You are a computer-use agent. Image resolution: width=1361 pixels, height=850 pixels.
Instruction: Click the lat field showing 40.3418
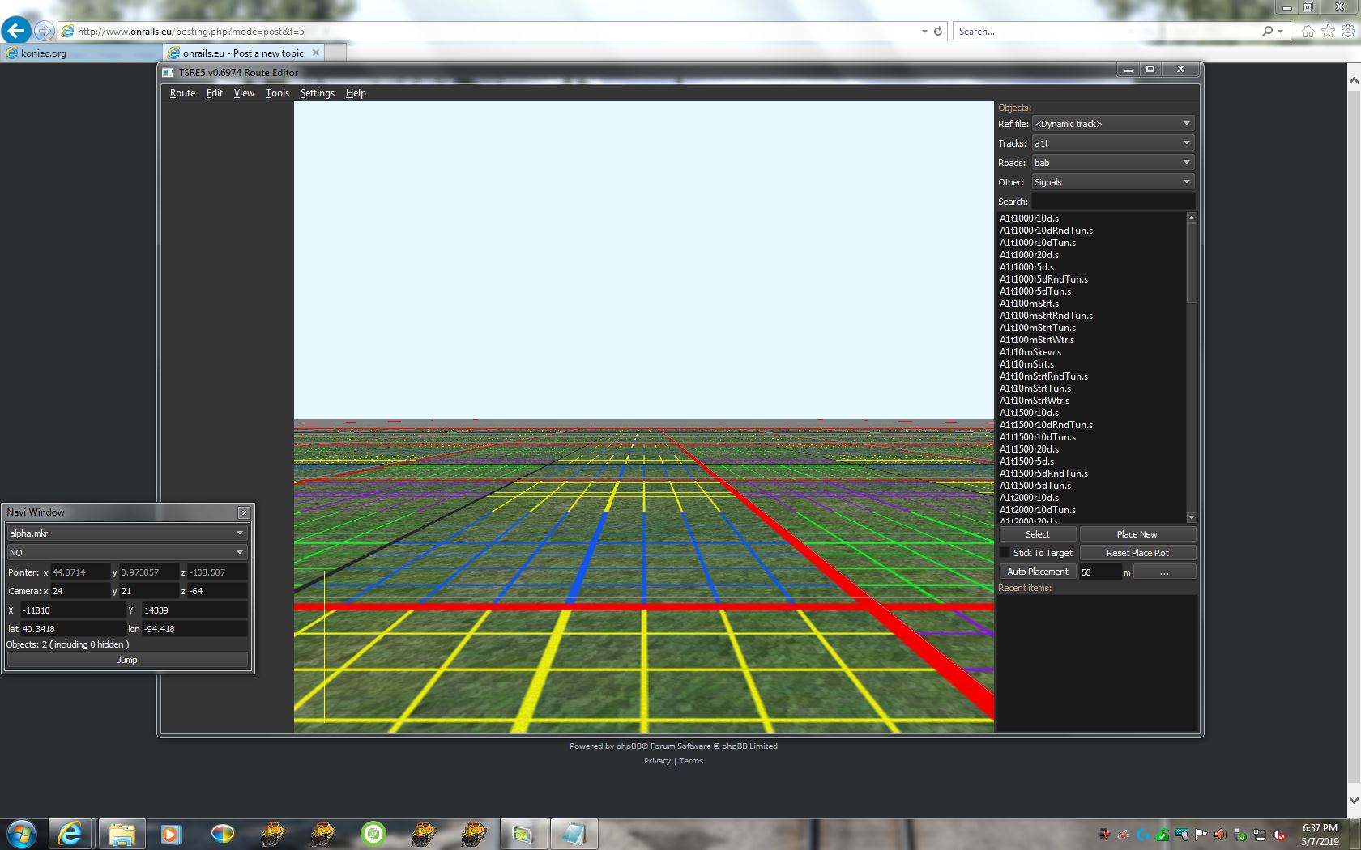(73, 629)
